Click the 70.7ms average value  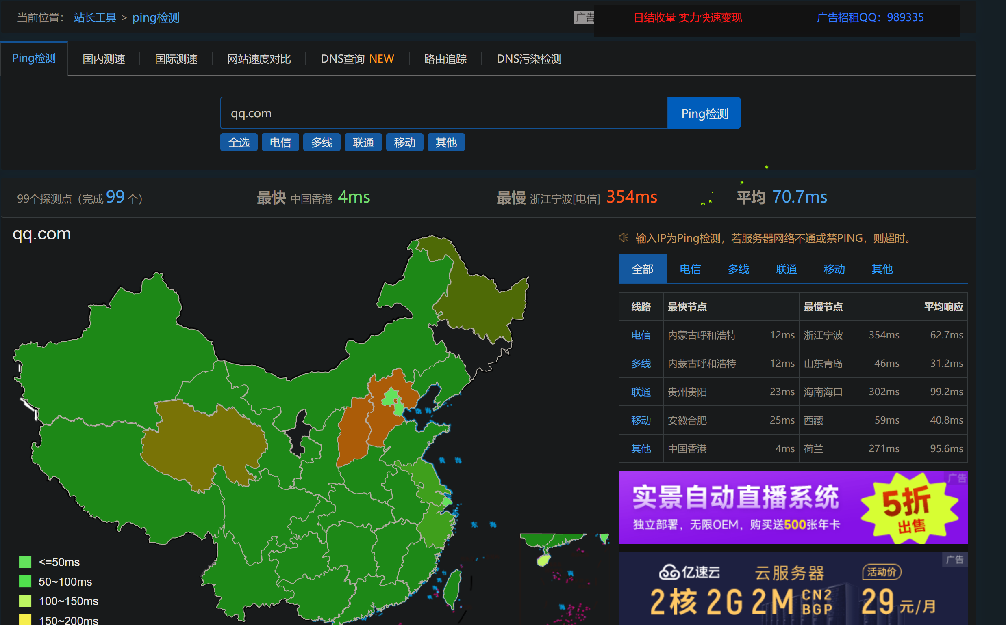800,197
